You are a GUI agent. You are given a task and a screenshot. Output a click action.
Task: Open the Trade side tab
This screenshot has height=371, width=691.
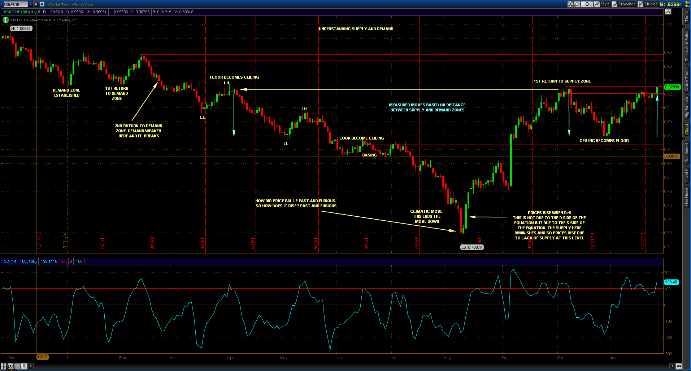point(687,16)
